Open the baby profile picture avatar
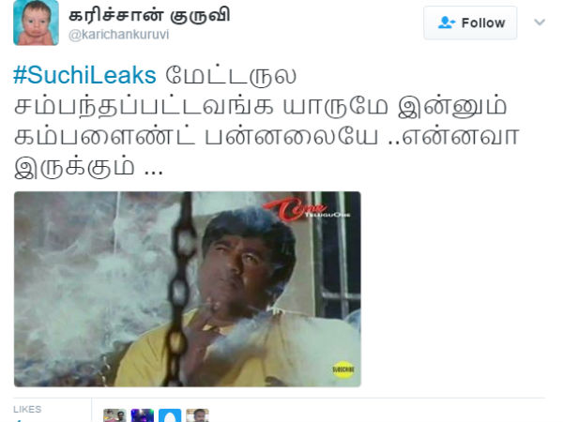Image resolution: width=563 pixels, height=422 pixels. pyautogui.click(x=36, y=23)
